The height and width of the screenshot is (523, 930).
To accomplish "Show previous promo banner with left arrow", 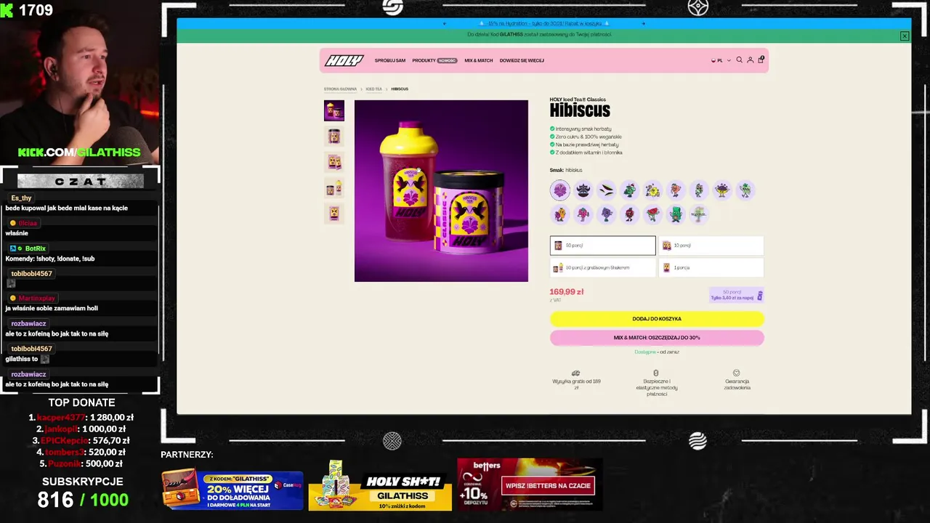I will 444,23.
